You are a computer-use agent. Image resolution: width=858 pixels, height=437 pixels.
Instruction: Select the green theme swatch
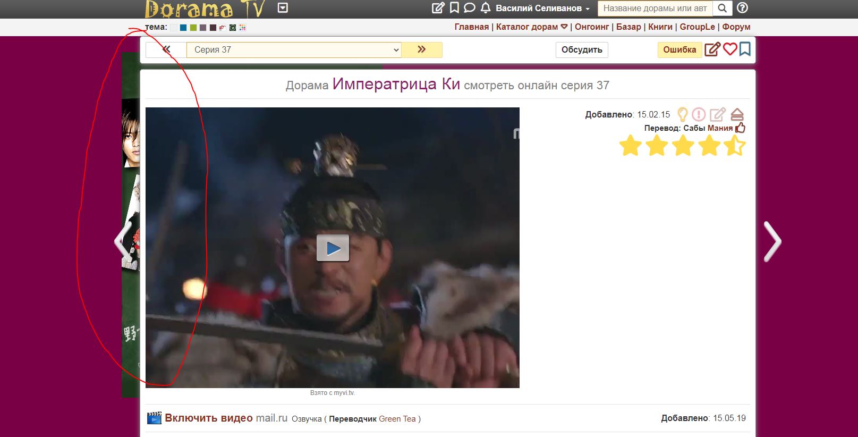point(193,28)
